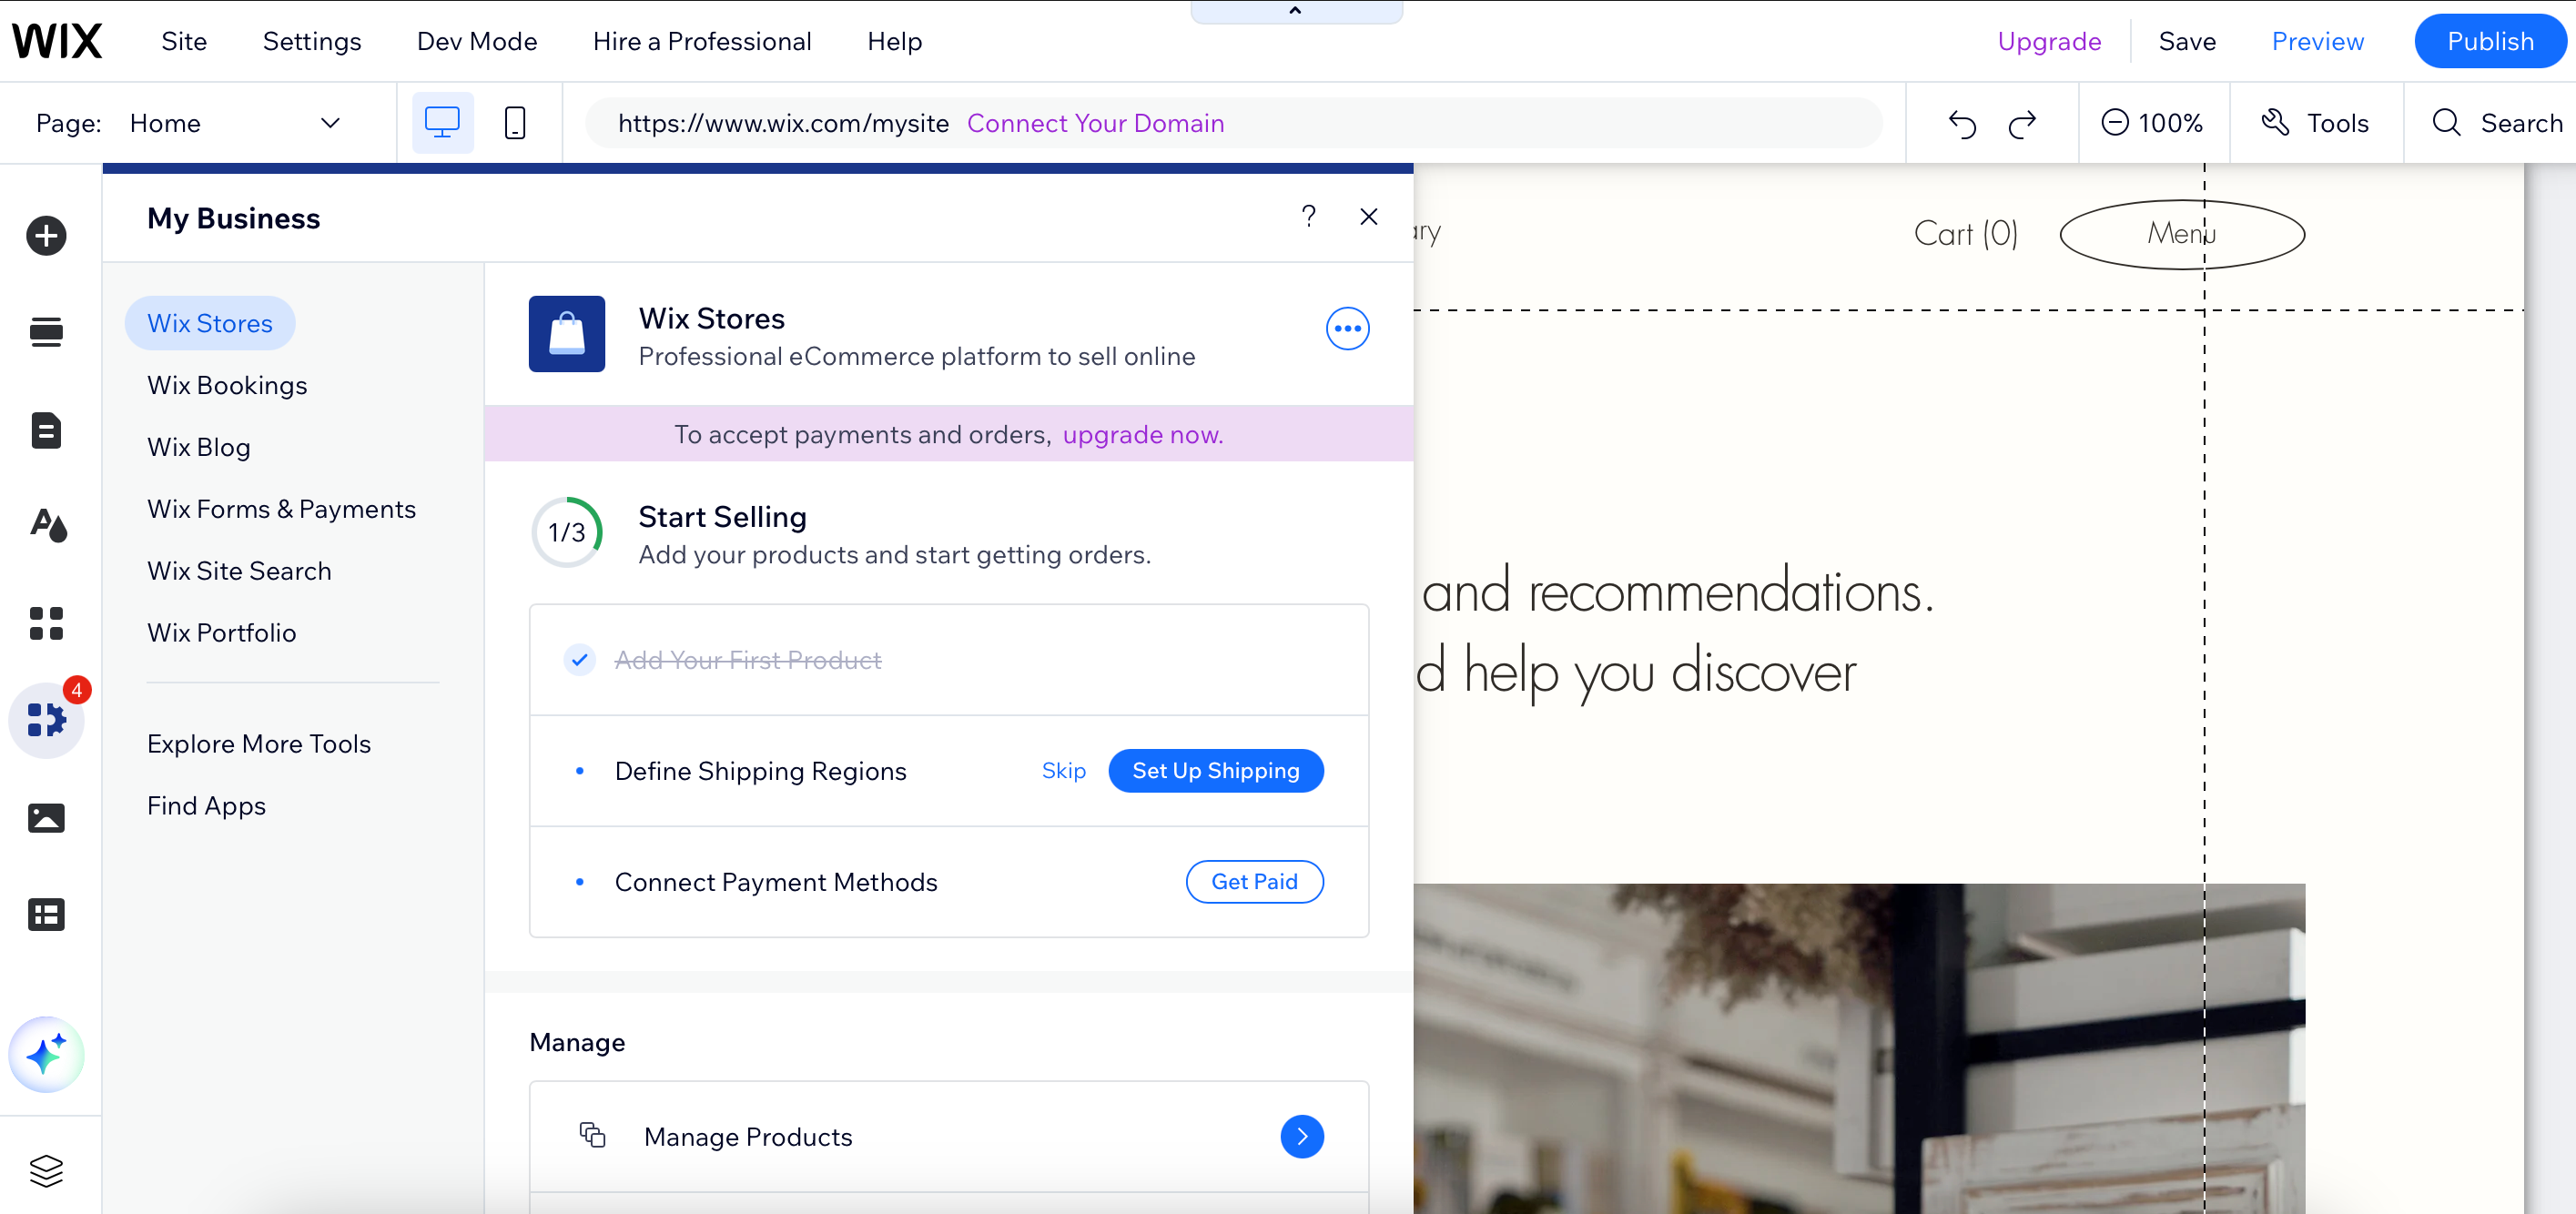This screenshot has height=1214, width=2576.
Task: Open the Search tool in toolbar
Action: point(2497,123)
